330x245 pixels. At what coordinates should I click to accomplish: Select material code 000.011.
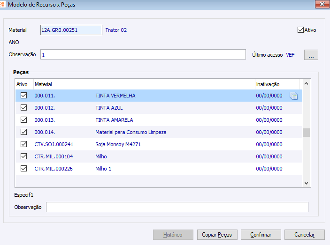coord(45,96)
